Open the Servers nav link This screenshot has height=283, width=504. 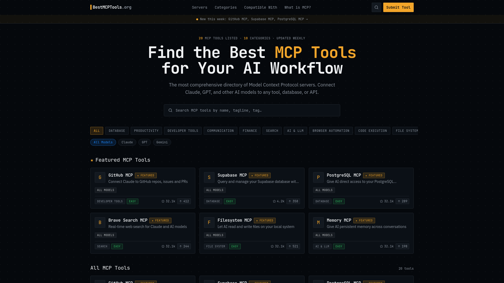[199, 7]
